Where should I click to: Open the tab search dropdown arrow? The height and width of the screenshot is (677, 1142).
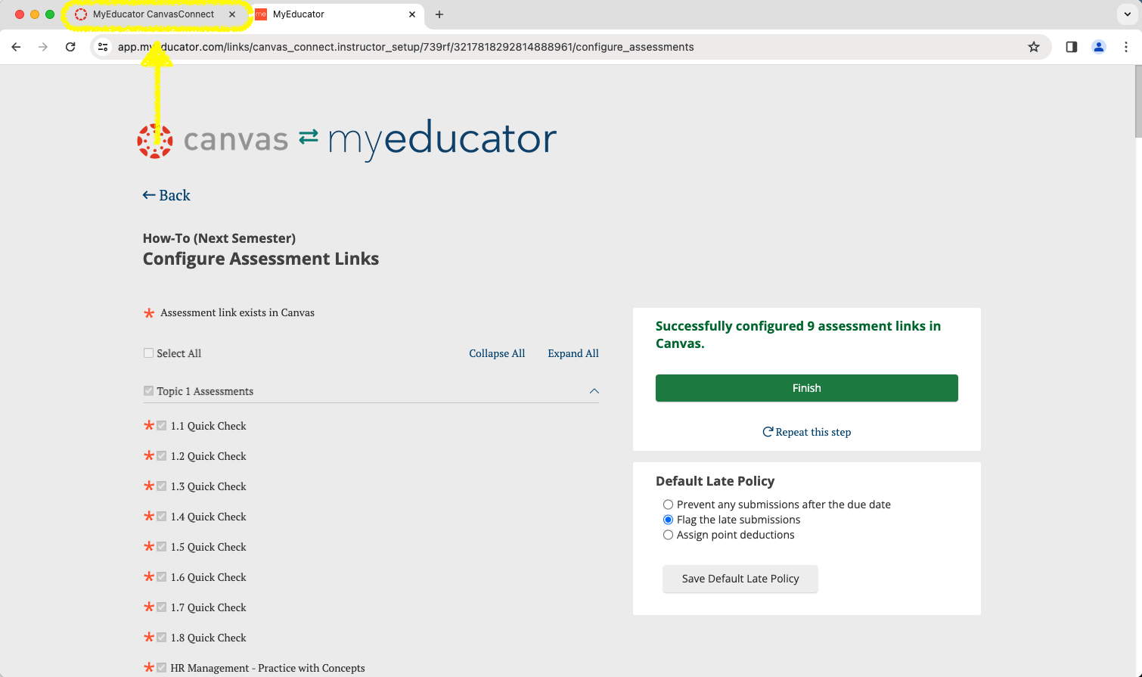[1127, 14]
